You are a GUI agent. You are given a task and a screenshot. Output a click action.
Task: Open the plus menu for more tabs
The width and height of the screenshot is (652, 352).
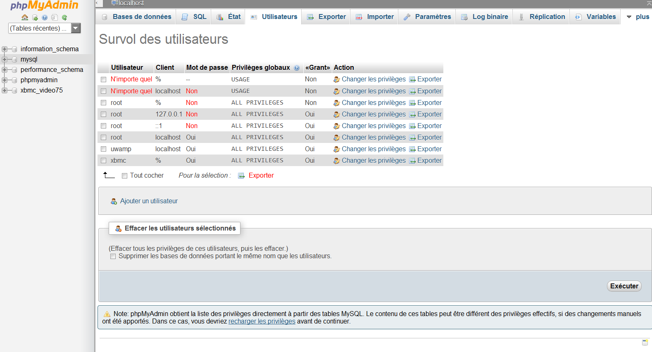pos(638,17)
